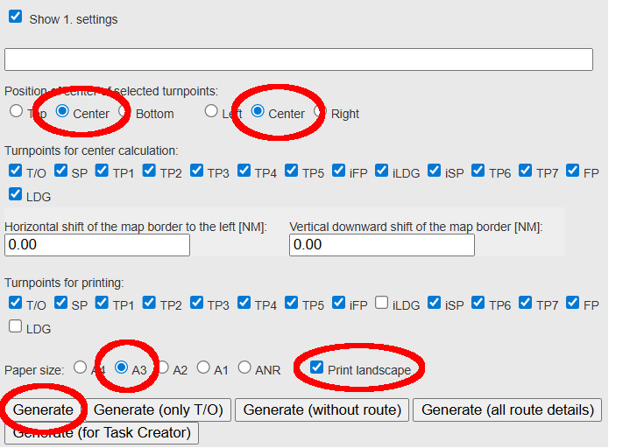Image resolution: width=637 pixels, height=448 pixels.
Task: Select the ANR paper size option
Action: point(244,367)
